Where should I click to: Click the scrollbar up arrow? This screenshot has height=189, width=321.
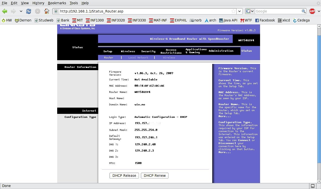click(319, 26)
